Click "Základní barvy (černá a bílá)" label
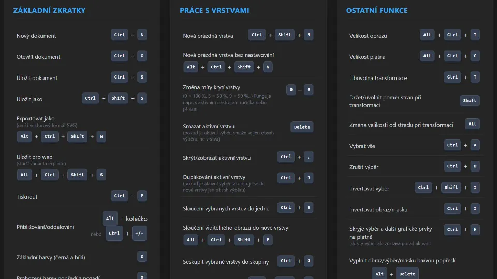The image size is (497, 279). pyautogui.click(x=51, y=257)
